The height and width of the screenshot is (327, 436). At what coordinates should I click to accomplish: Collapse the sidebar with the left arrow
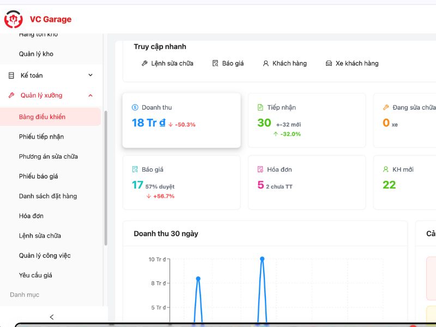[x=52, y=317]
